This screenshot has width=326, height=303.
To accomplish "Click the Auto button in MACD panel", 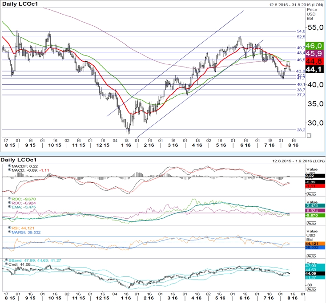I will coord(311,194).
